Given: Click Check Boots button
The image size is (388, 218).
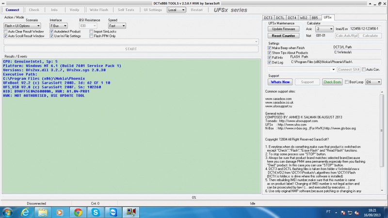Looking at the screenshot, I should click(x=332, y=82).
